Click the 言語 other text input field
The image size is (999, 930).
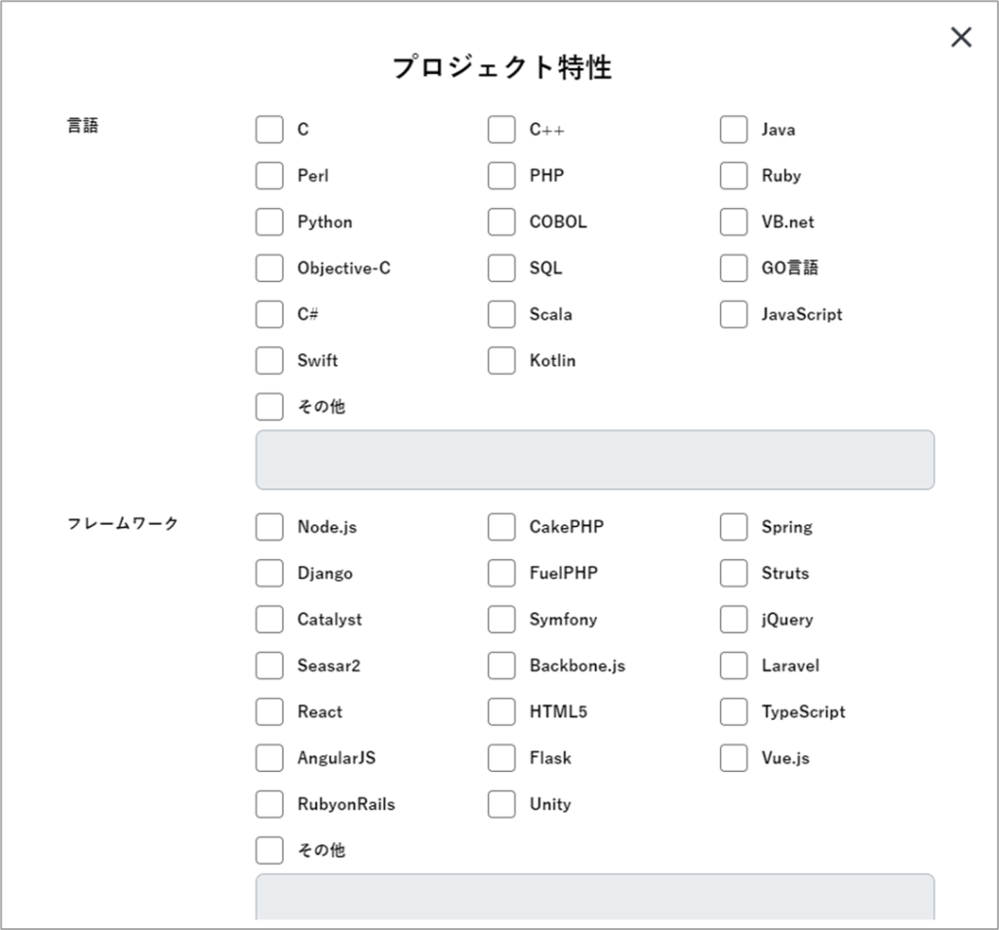595,460
